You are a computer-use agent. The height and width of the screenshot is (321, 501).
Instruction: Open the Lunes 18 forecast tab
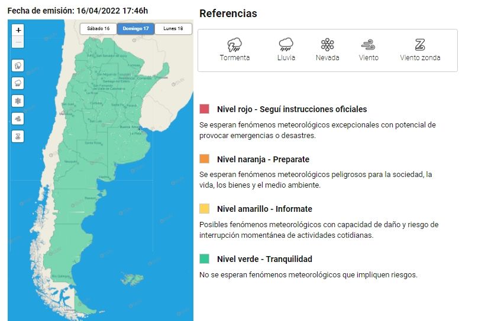click(173, 29)
